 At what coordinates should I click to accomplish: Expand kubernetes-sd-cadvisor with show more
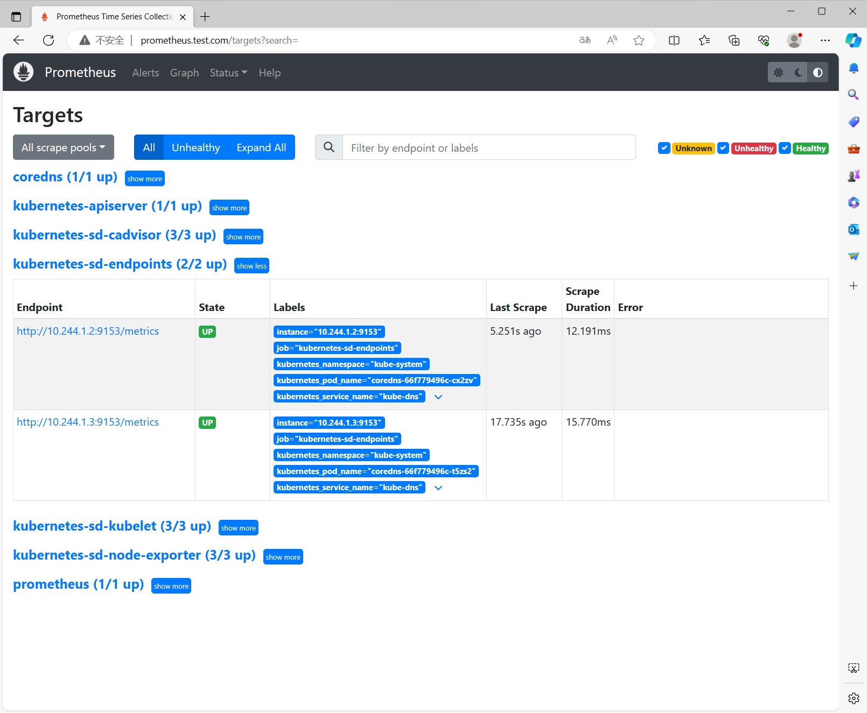(x=243, y=237)
